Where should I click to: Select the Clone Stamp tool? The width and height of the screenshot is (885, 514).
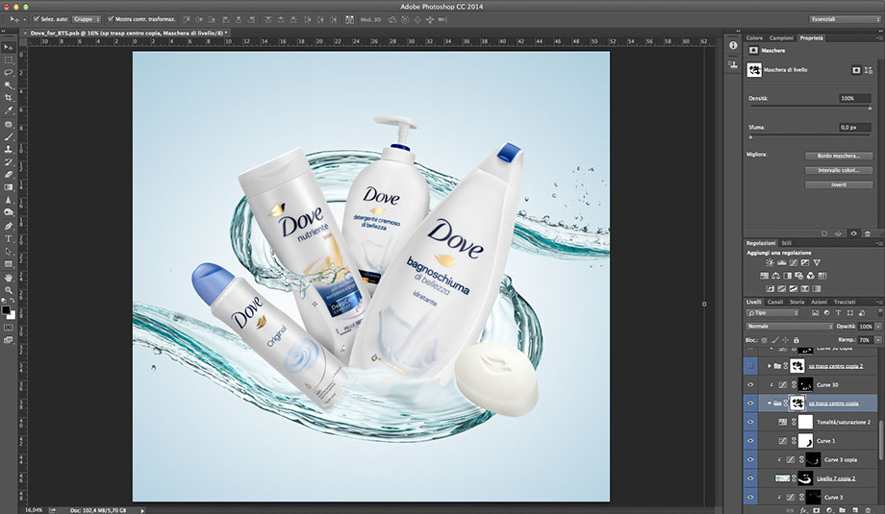8,149
